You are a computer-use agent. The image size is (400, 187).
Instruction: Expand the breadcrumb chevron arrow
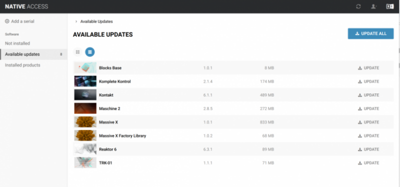(76, 21)
